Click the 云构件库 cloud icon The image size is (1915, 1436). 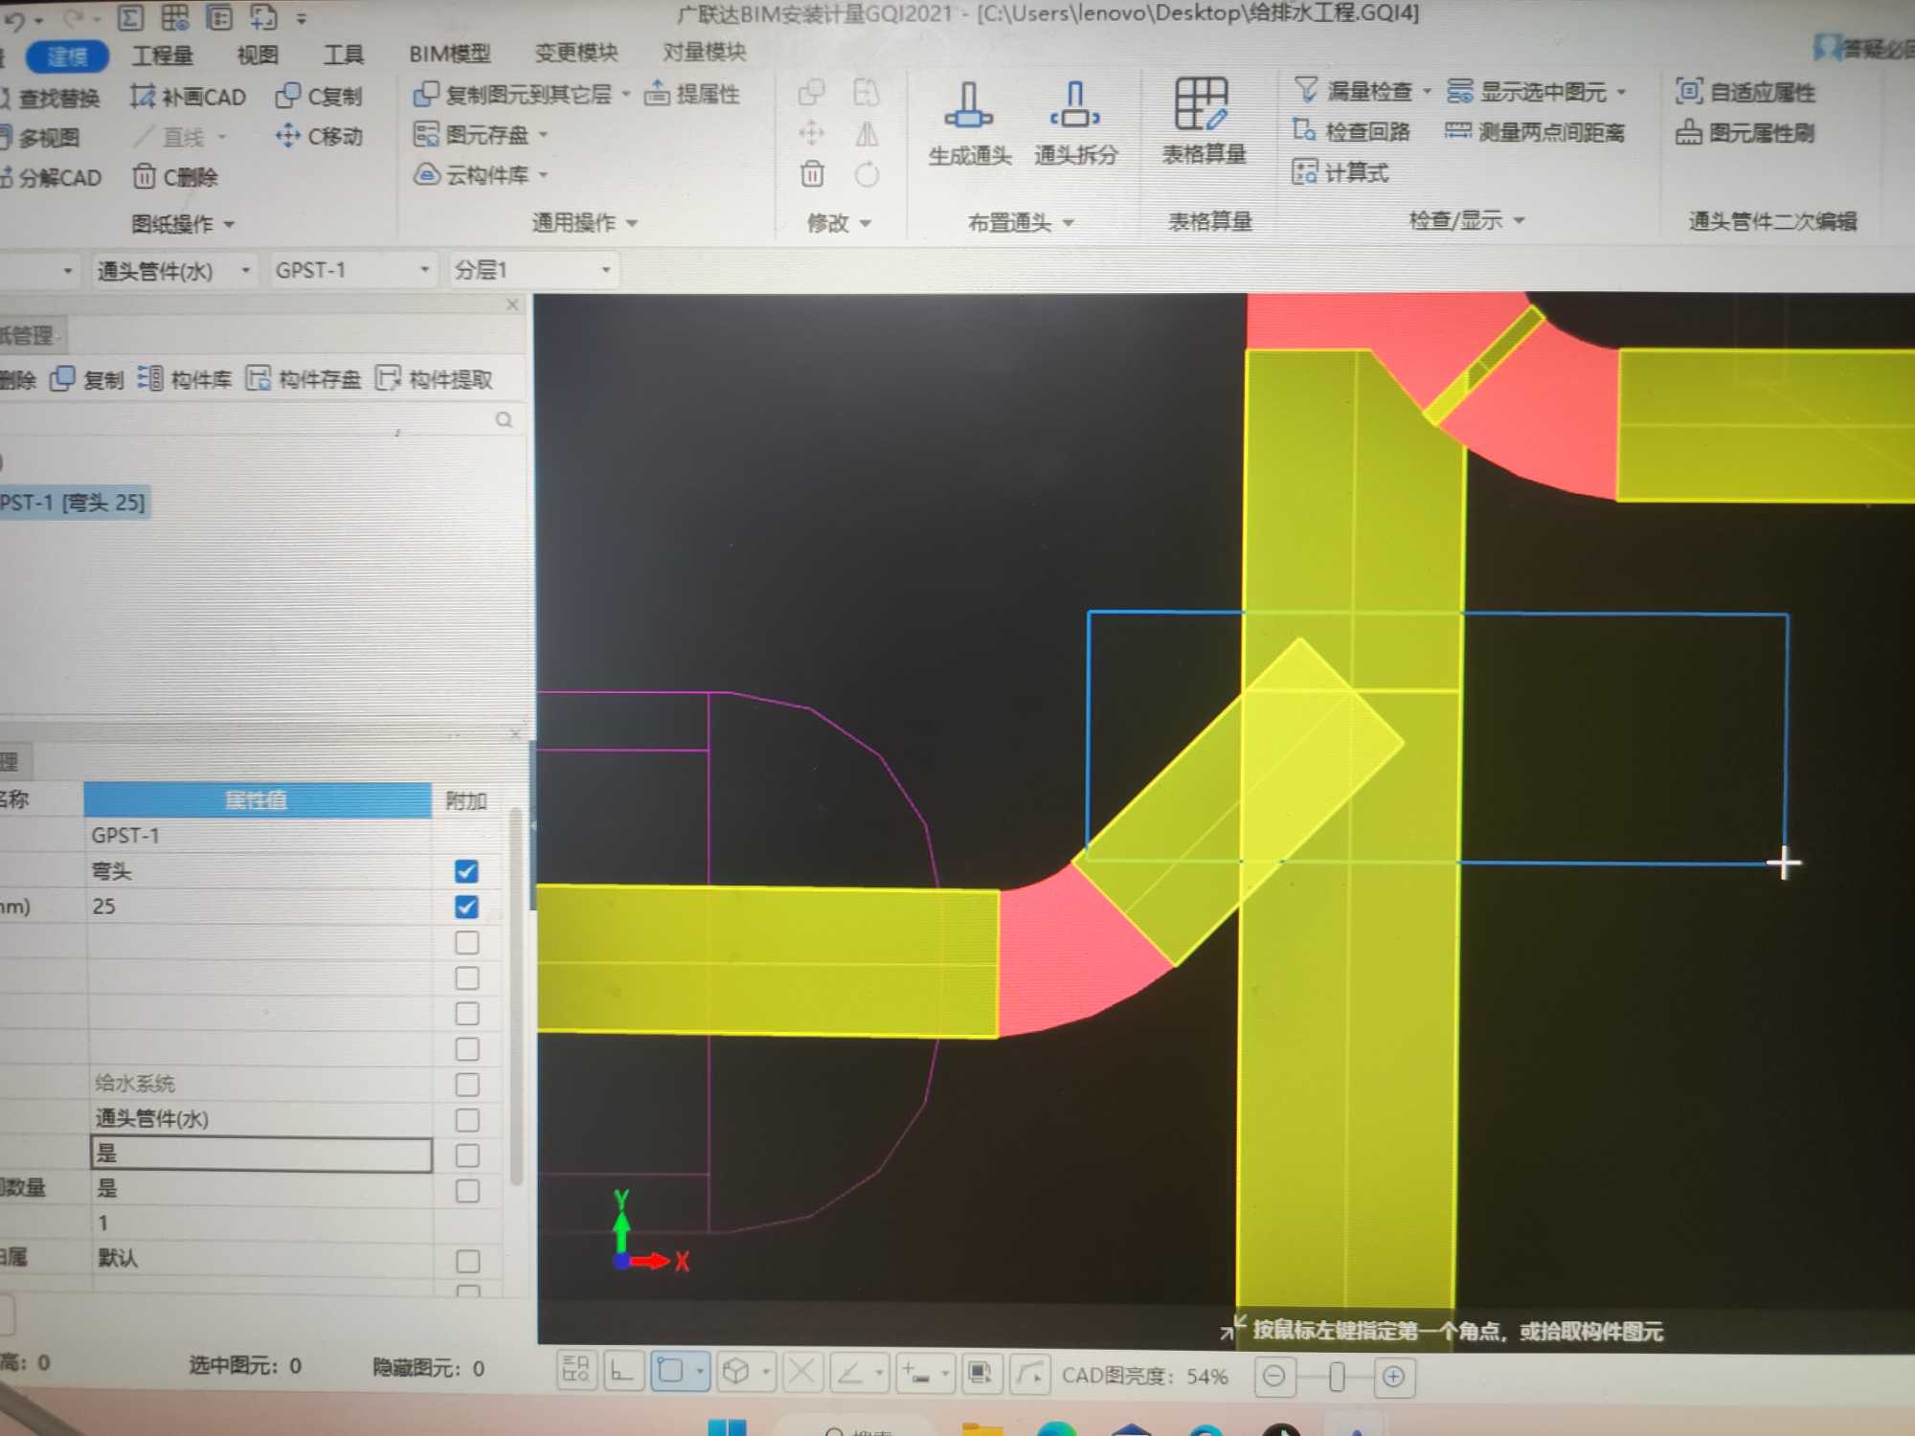[x=426, y=174]
